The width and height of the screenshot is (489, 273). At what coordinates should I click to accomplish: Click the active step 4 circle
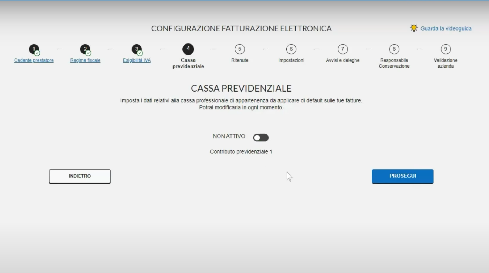click(x=188, y=49)
